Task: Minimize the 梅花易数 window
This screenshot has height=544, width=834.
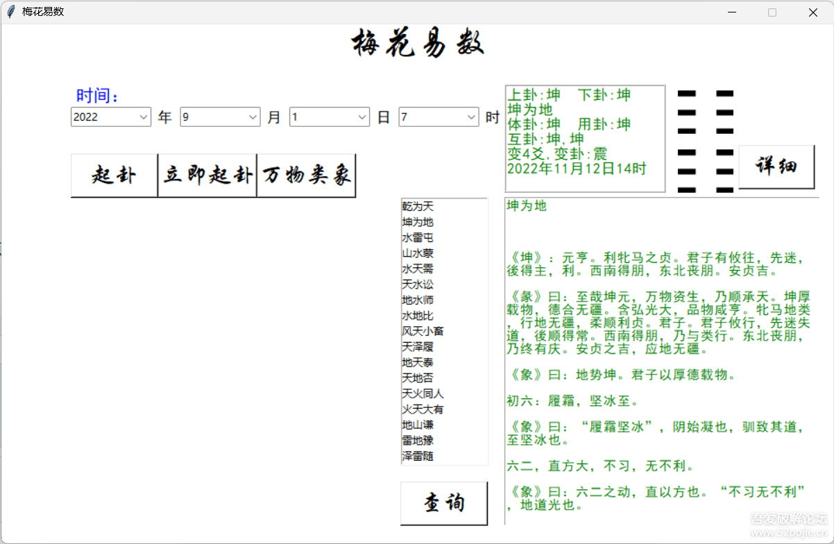Action: 731,12
